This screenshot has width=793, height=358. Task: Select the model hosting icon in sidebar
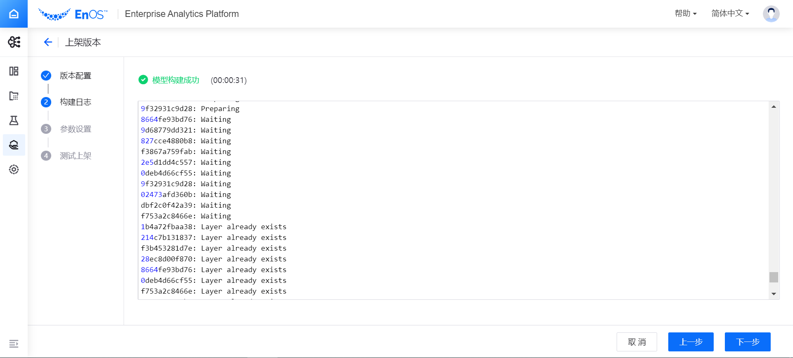point(14,145)
